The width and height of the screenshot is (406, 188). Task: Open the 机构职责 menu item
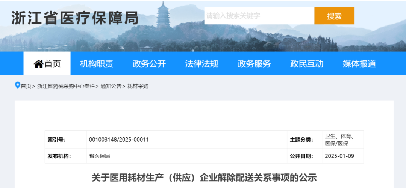pos(97,64)
